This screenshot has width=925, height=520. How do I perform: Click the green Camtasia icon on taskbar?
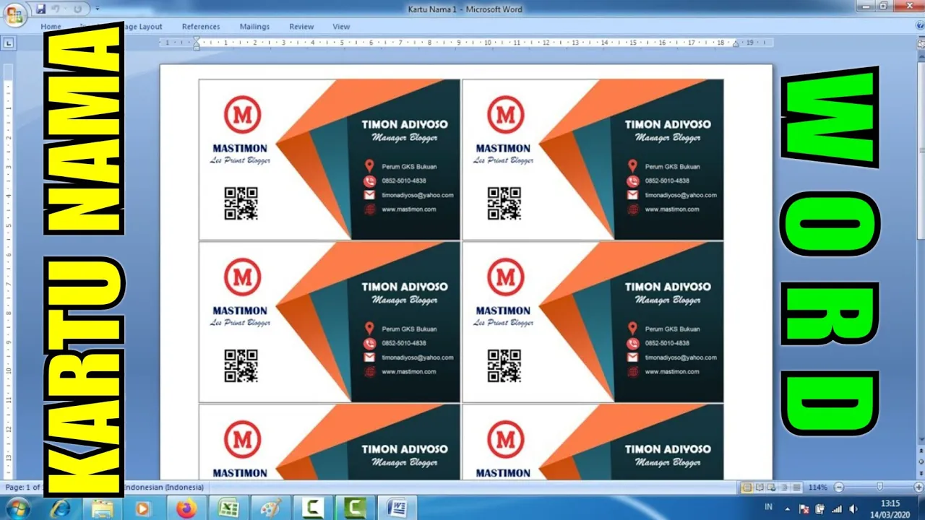(354, 508)
